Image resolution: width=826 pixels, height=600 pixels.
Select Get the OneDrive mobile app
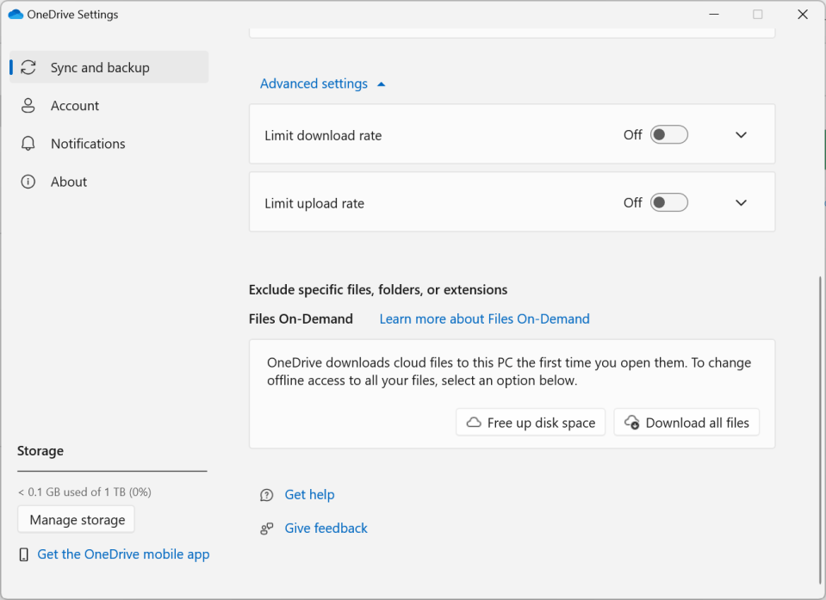(123, 554)
